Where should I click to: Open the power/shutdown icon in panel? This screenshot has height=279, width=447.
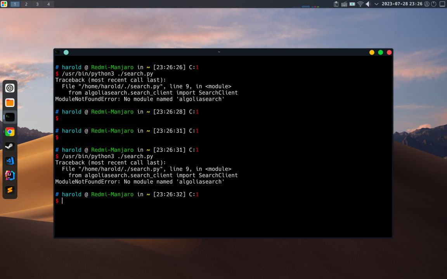tap(433, 4)
